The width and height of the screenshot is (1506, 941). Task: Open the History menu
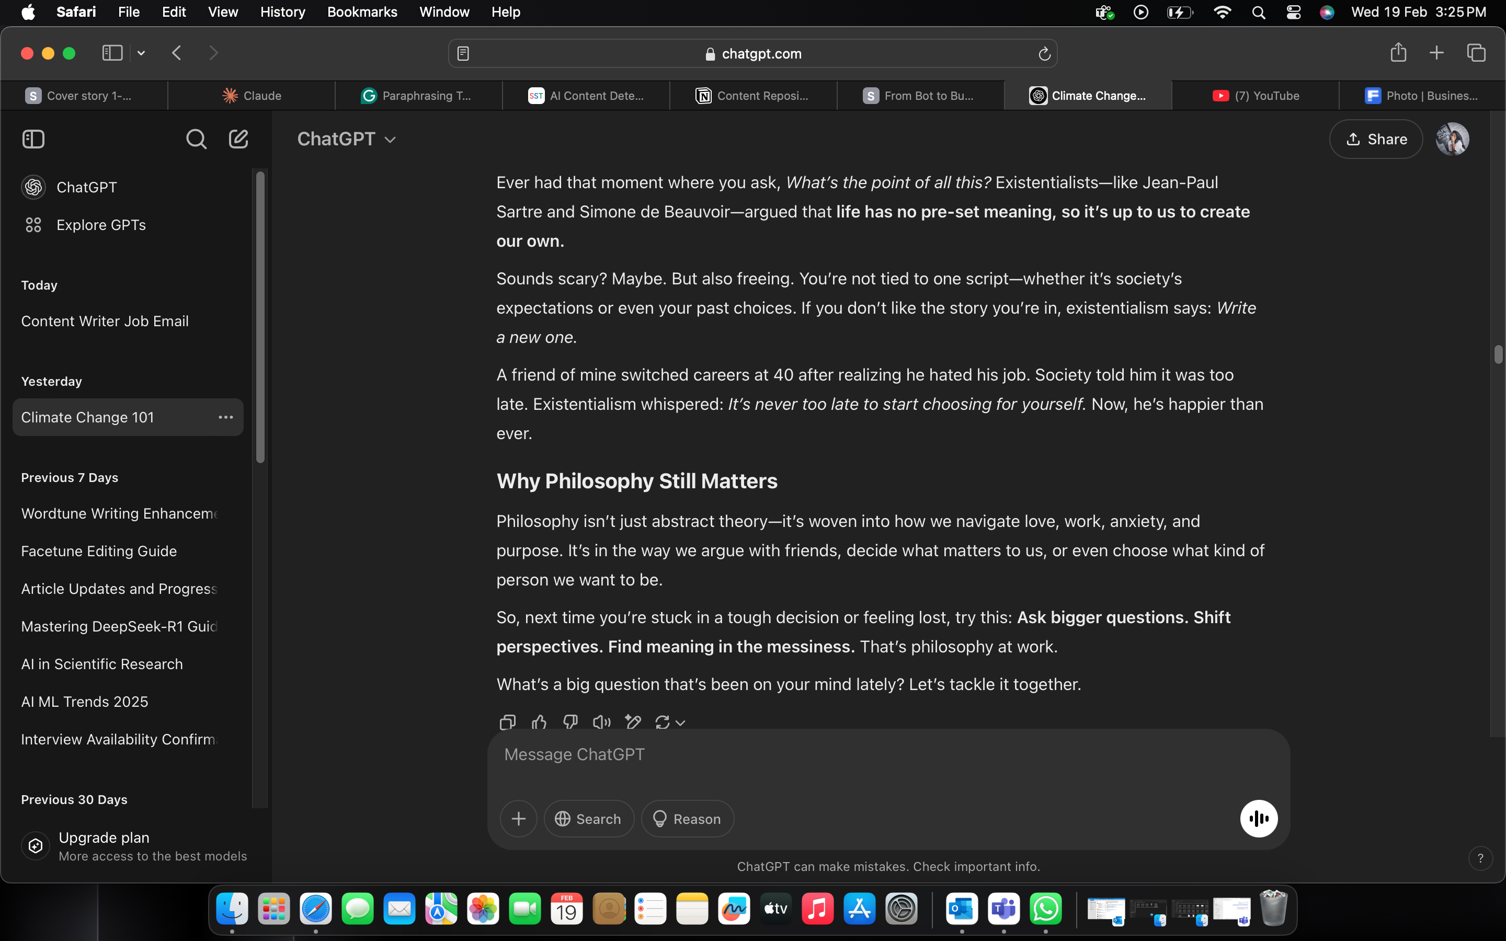click(282, 12)
